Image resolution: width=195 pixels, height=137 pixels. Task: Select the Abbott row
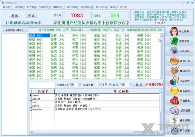[x=95, y=99]
